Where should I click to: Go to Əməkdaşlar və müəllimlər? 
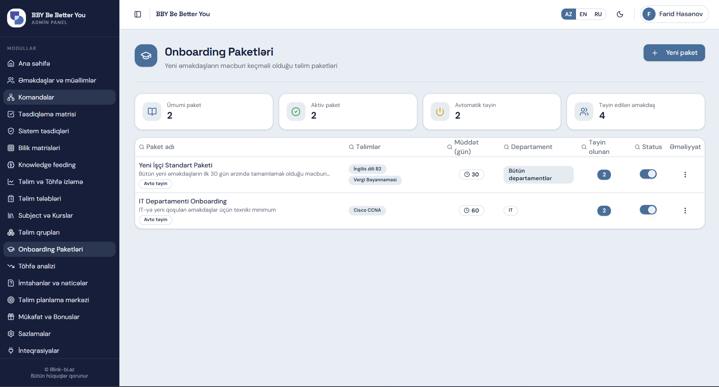pyautogui.click(x=60, y=80)
